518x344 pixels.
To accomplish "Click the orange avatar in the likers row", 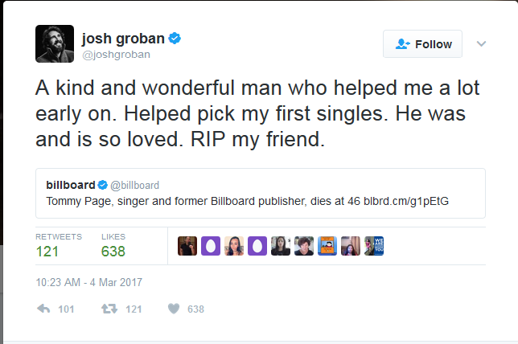I will [x=327, y=246].
